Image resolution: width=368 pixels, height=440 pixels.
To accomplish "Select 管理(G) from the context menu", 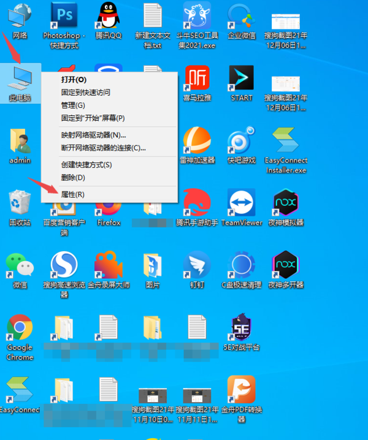I will pos(73,105).
